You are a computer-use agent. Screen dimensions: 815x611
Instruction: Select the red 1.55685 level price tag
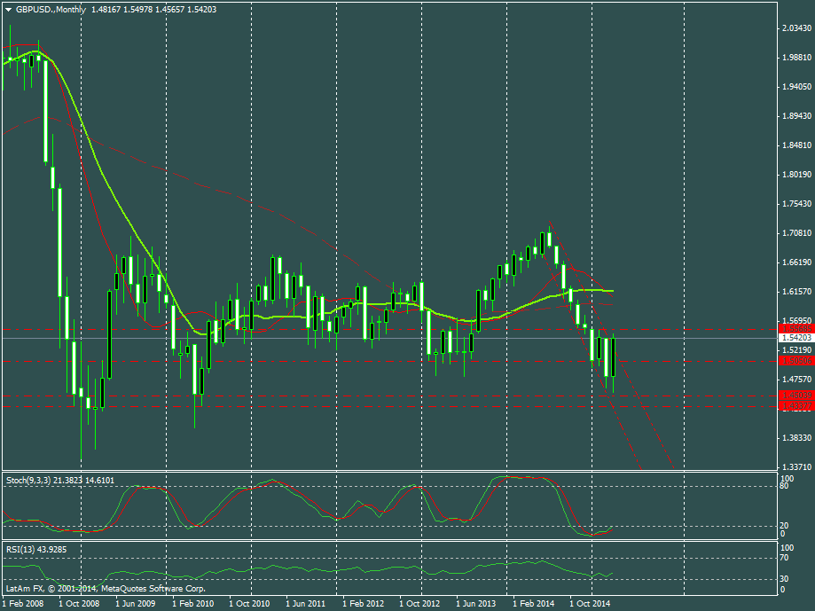click(795, 328)
